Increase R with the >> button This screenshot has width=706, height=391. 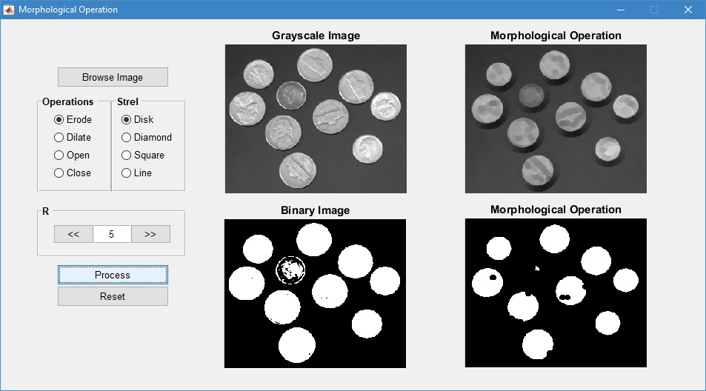point(150,234)
